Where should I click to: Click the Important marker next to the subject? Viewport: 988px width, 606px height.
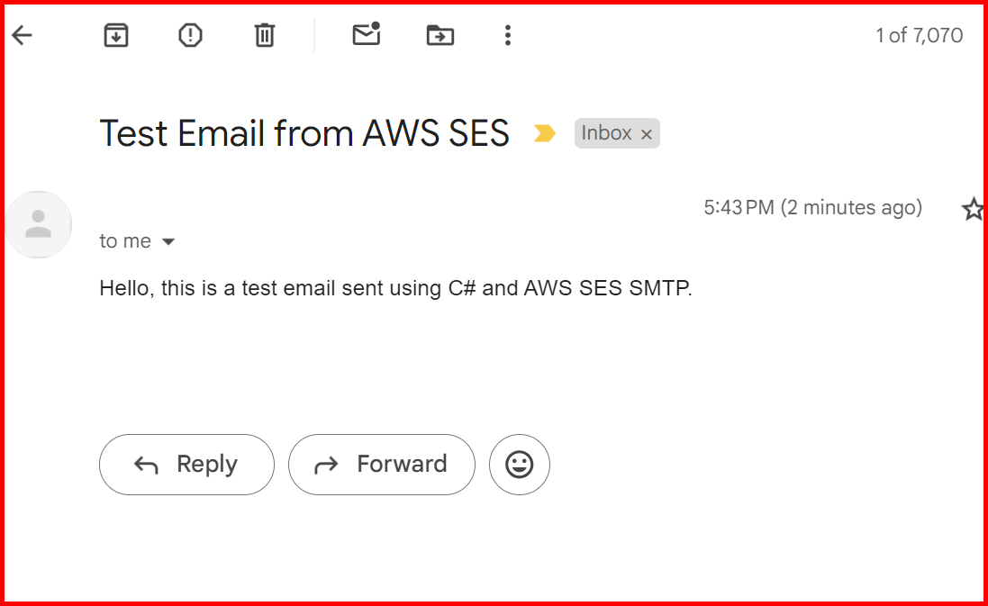coord(544,132)
